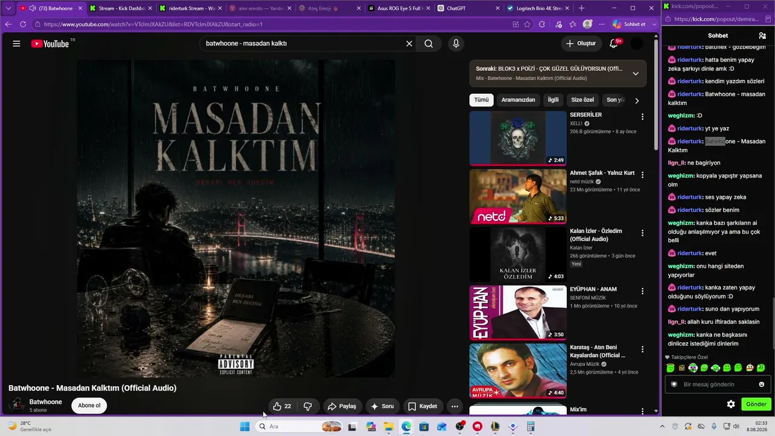
Task: Open options for the SERSERİLER video
Action: point(642,116)
